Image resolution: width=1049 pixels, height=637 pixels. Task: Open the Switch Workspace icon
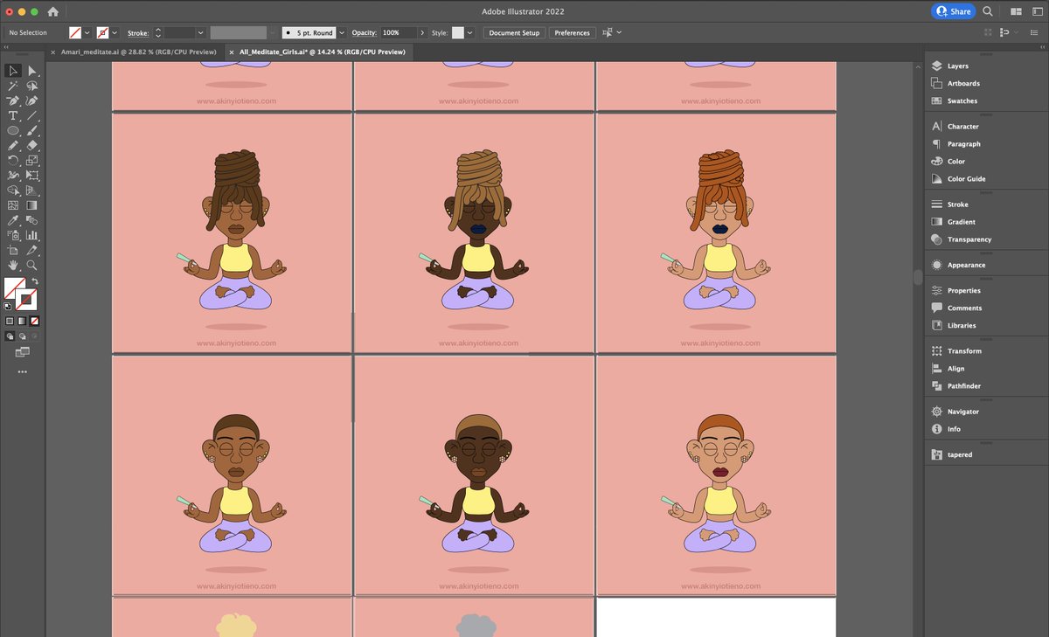1037,11
